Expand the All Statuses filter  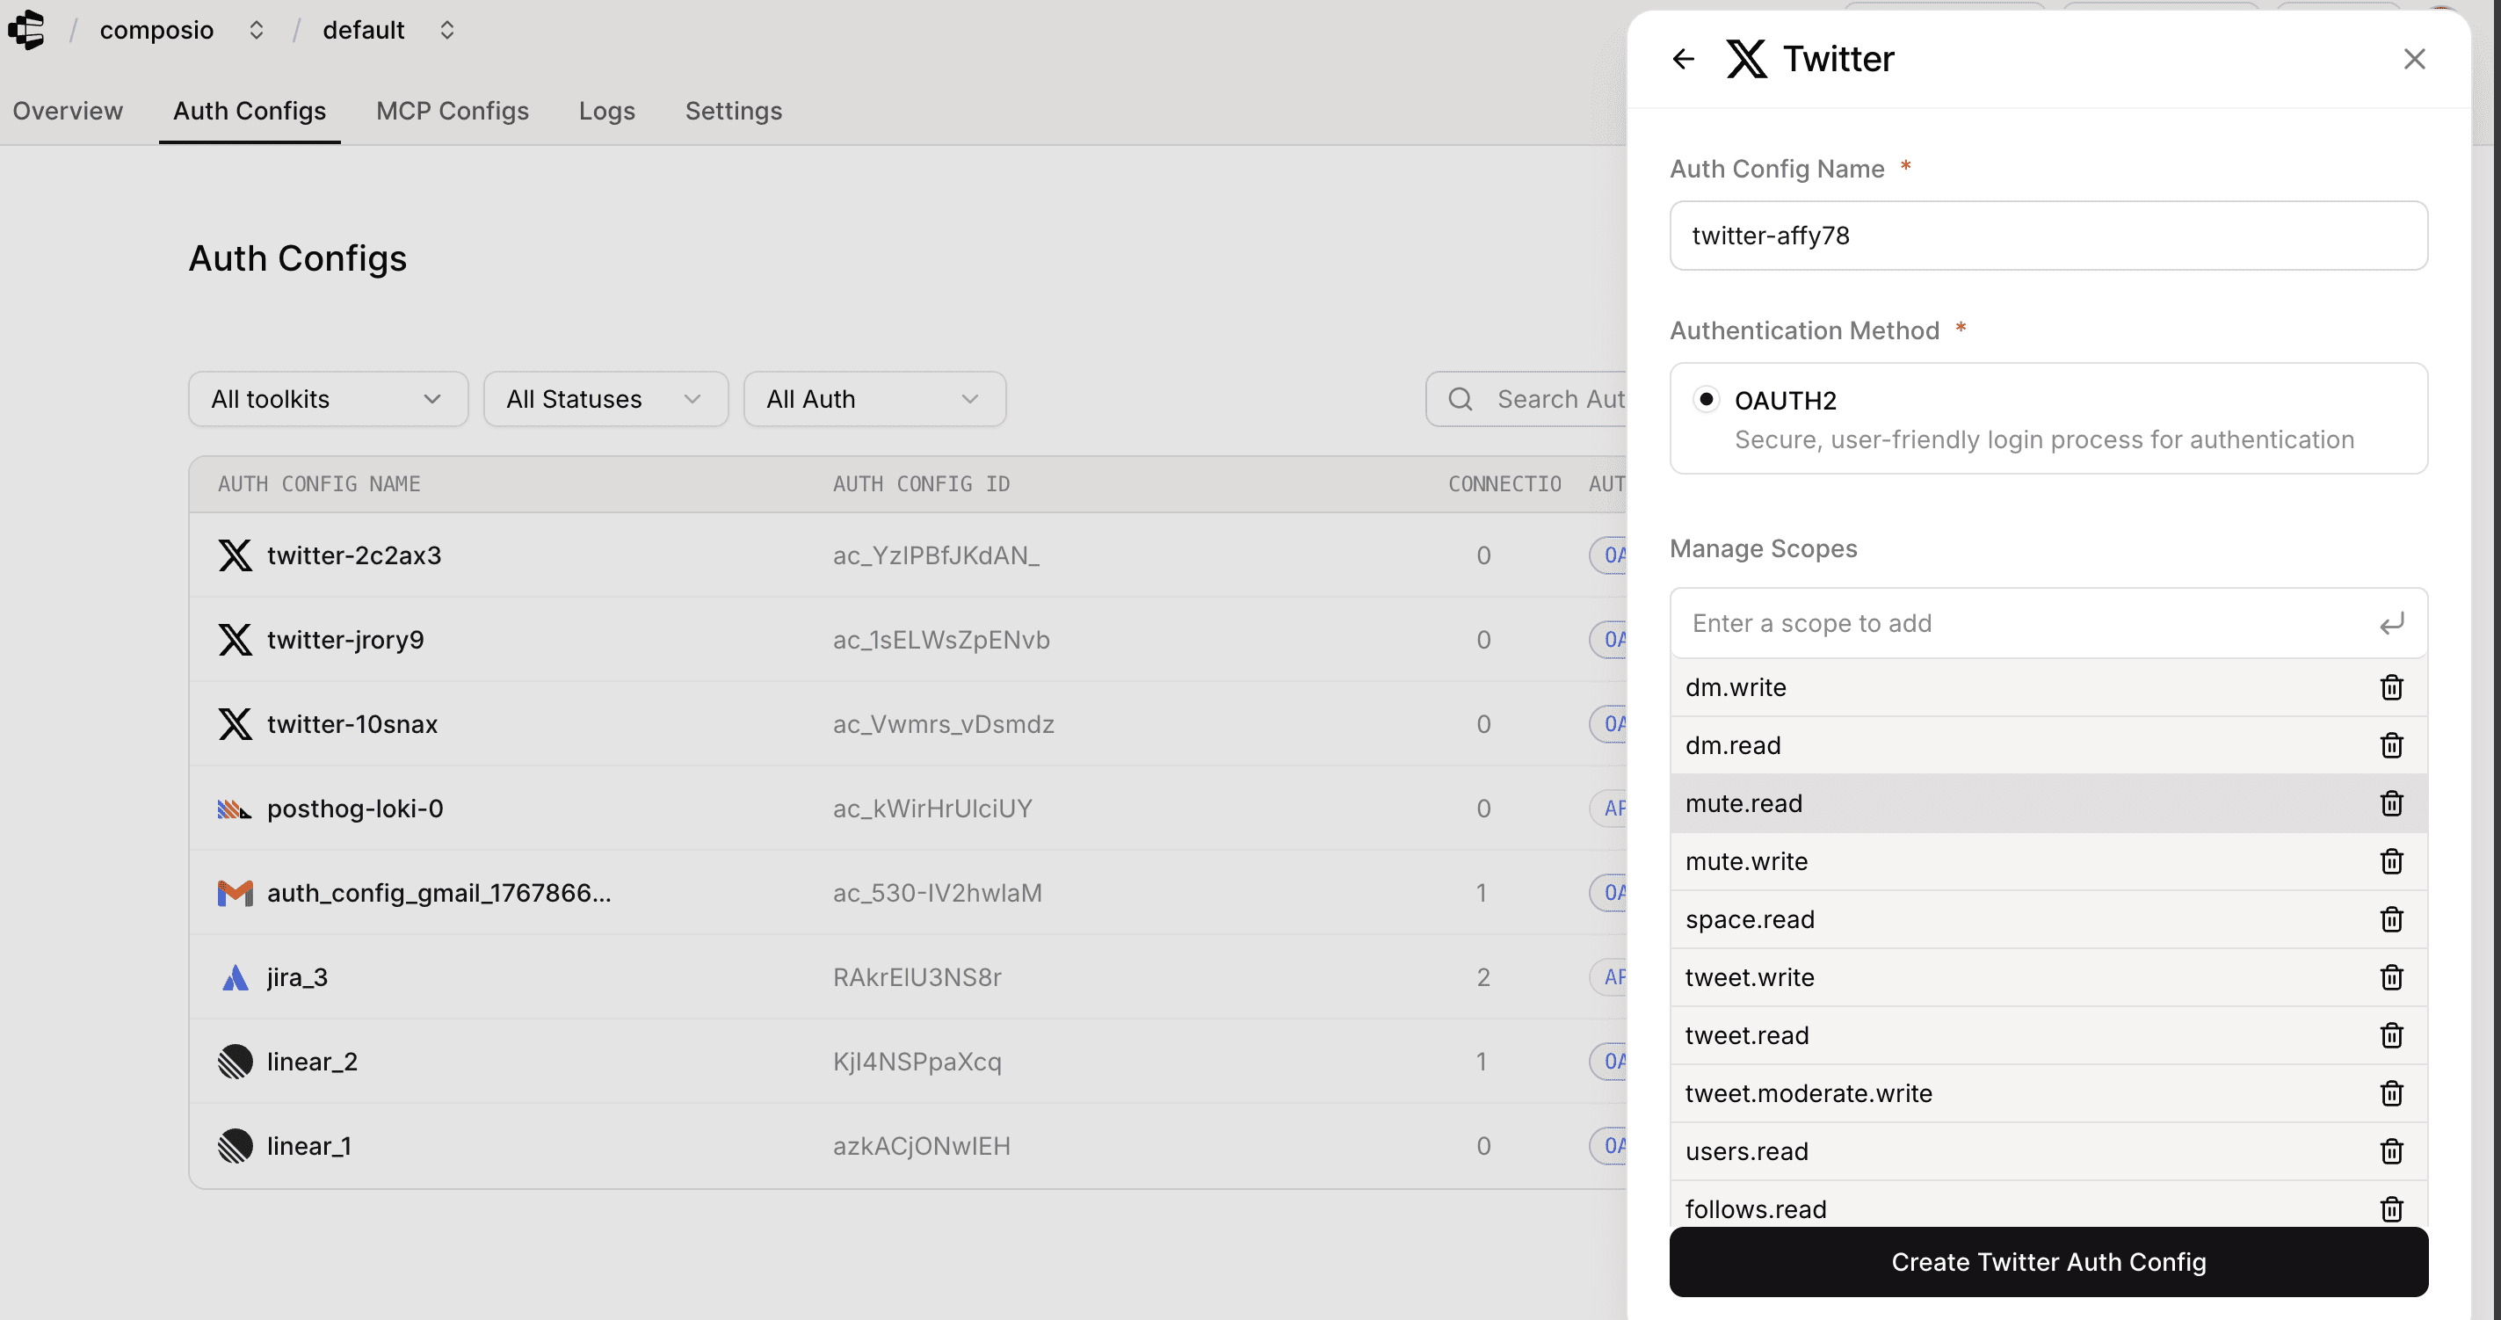pyautogui.click(x=605, y=399)
